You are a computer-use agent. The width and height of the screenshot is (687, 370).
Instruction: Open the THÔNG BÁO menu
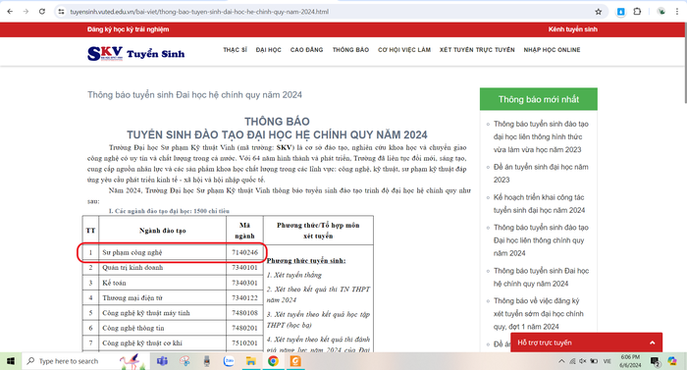click(350, 50)
